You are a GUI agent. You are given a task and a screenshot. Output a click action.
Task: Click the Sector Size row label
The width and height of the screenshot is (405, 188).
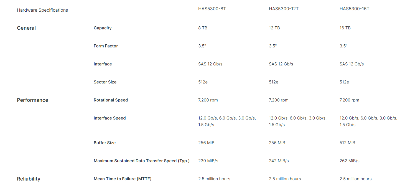pos(105,82)
